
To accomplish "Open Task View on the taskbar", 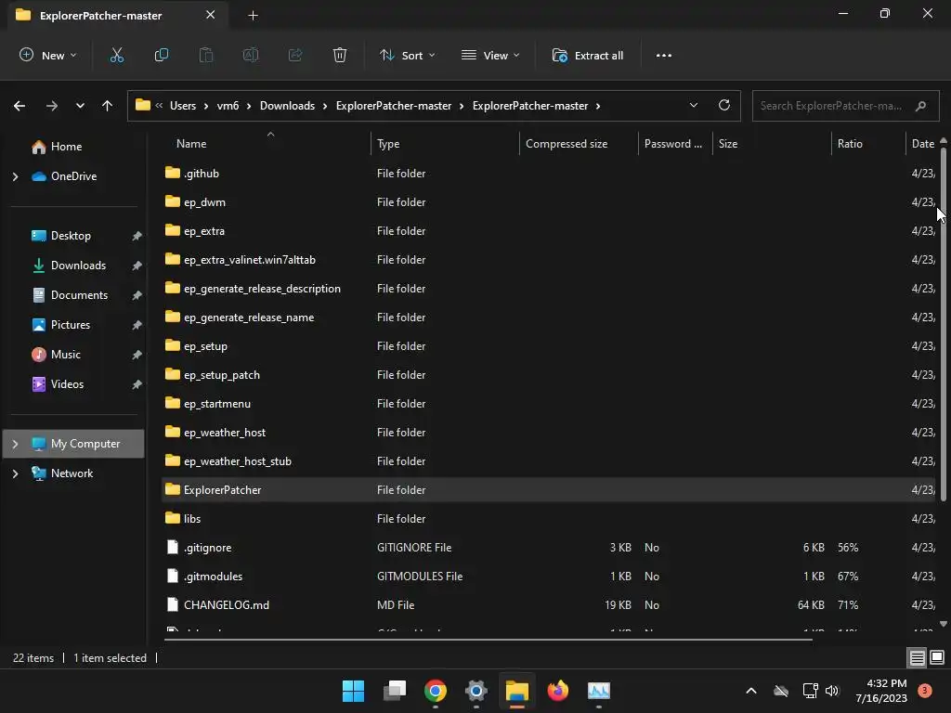I will click(394, 691).
